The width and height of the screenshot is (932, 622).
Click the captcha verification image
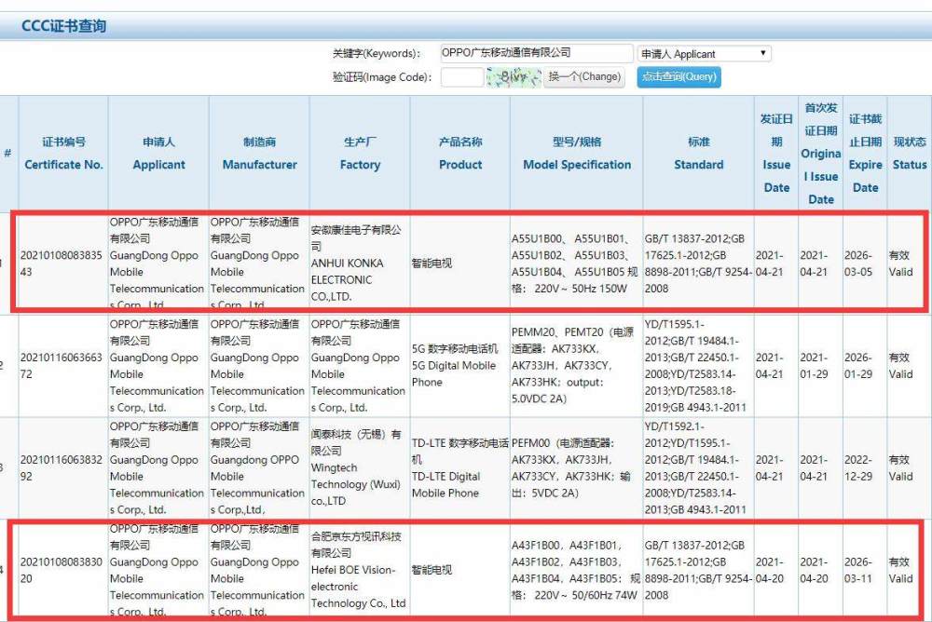[514, 77]
